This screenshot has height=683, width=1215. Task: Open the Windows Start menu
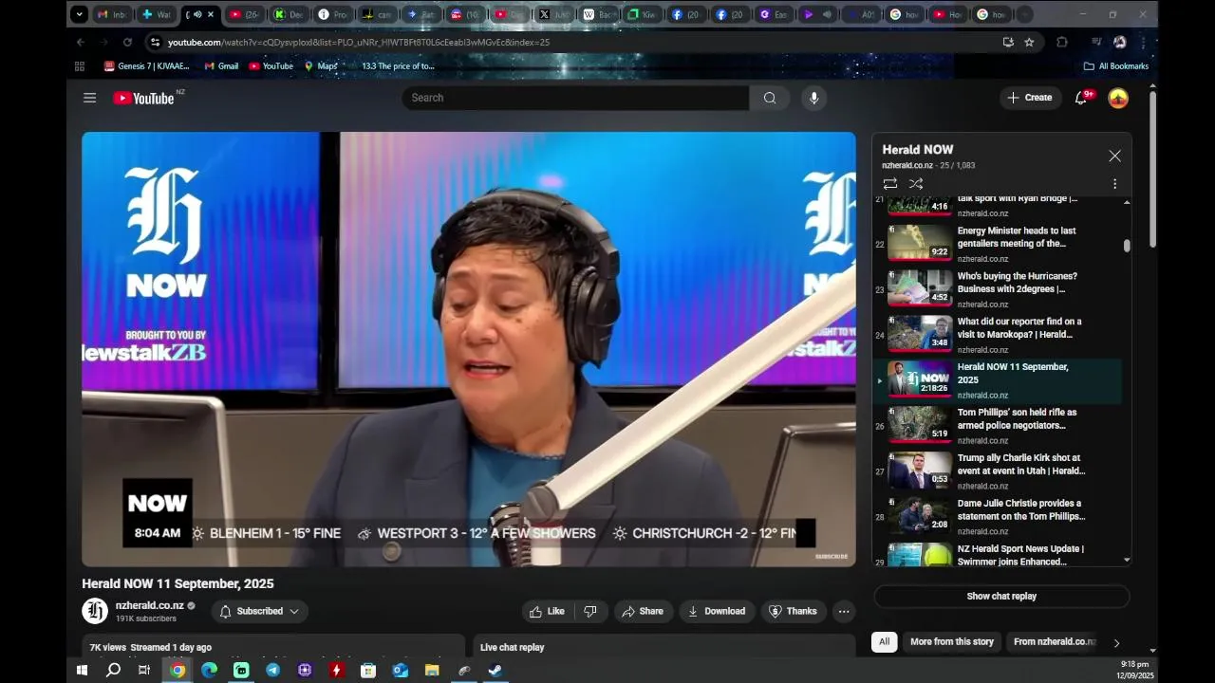coord(82,670)
